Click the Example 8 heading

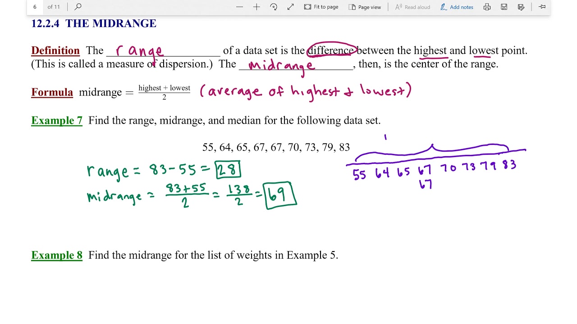(x=57, y=255)
